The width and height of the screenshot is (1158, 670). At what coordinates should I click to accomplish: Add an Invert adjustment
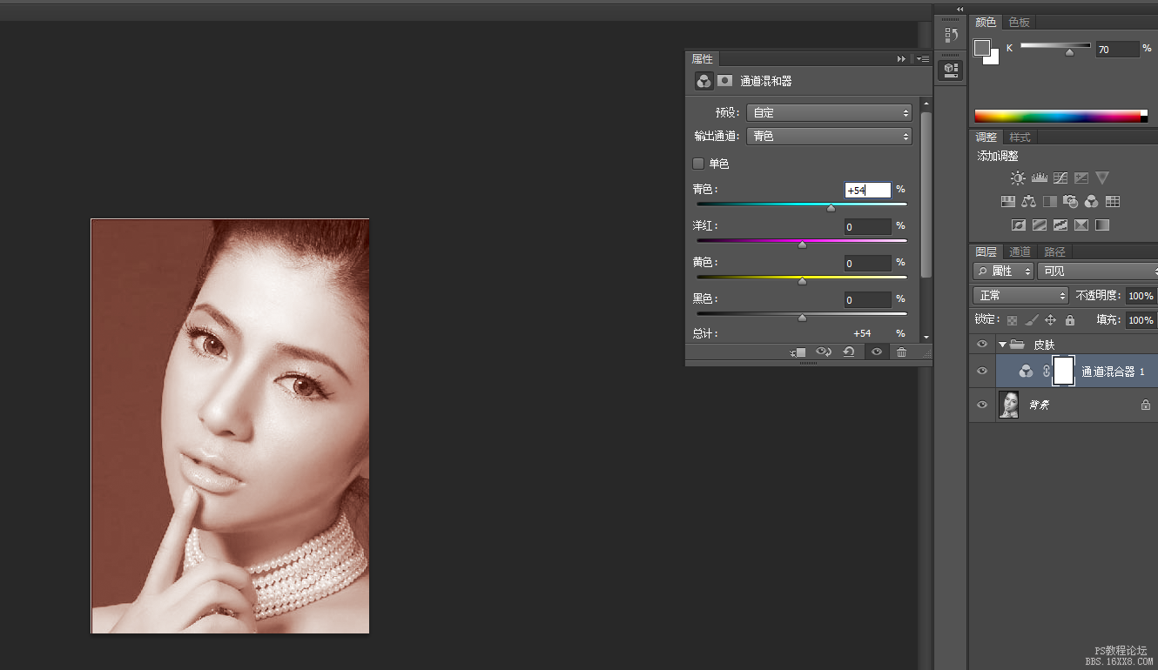click(1018, 224)
